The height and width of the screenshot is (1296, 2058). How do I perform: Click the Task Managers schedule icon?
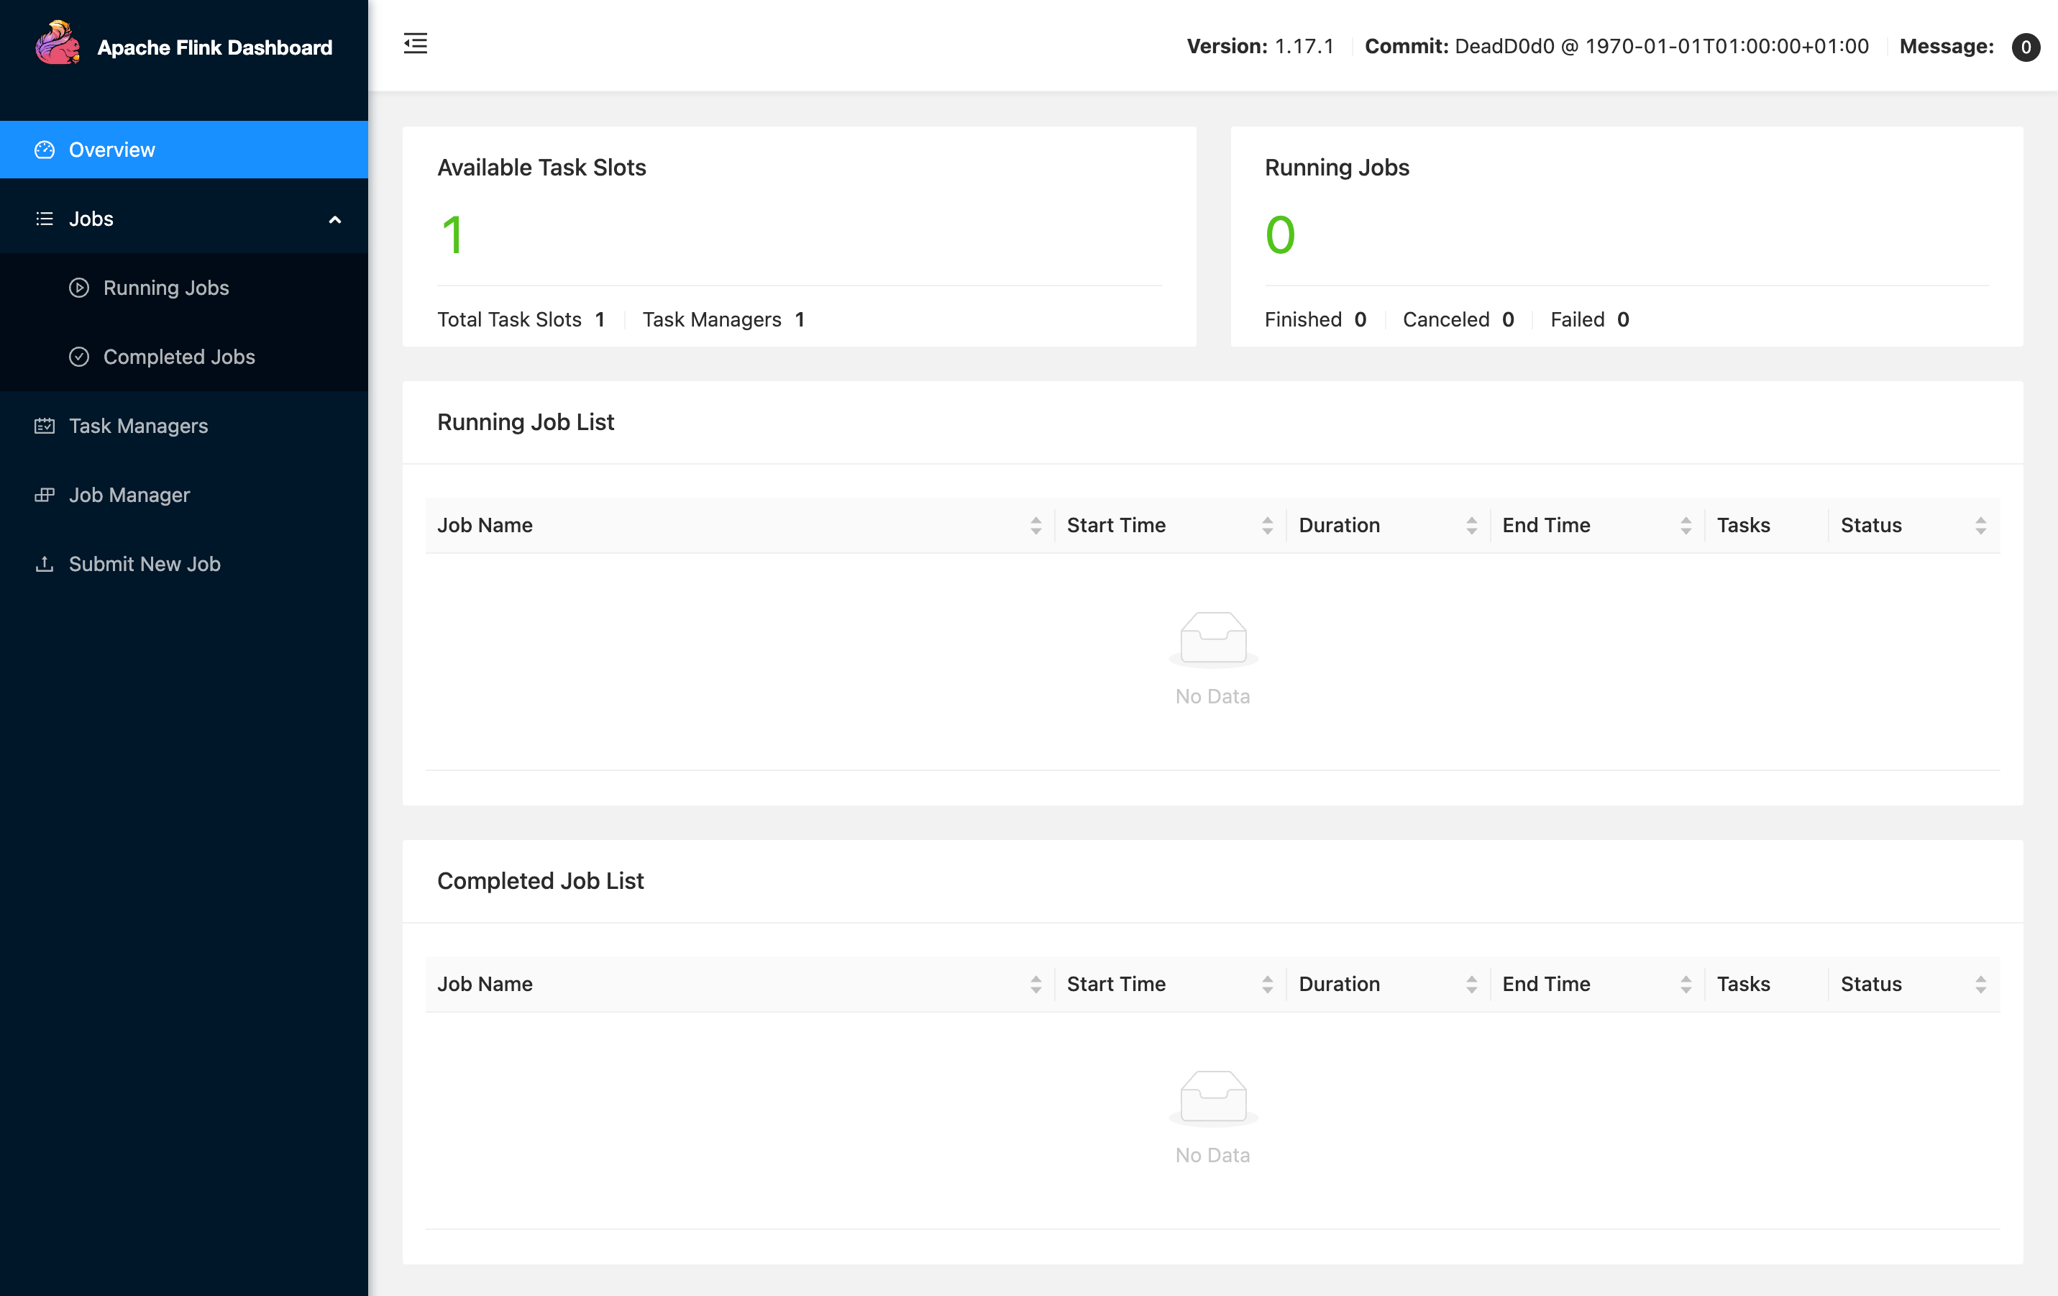tap(45, 426)
